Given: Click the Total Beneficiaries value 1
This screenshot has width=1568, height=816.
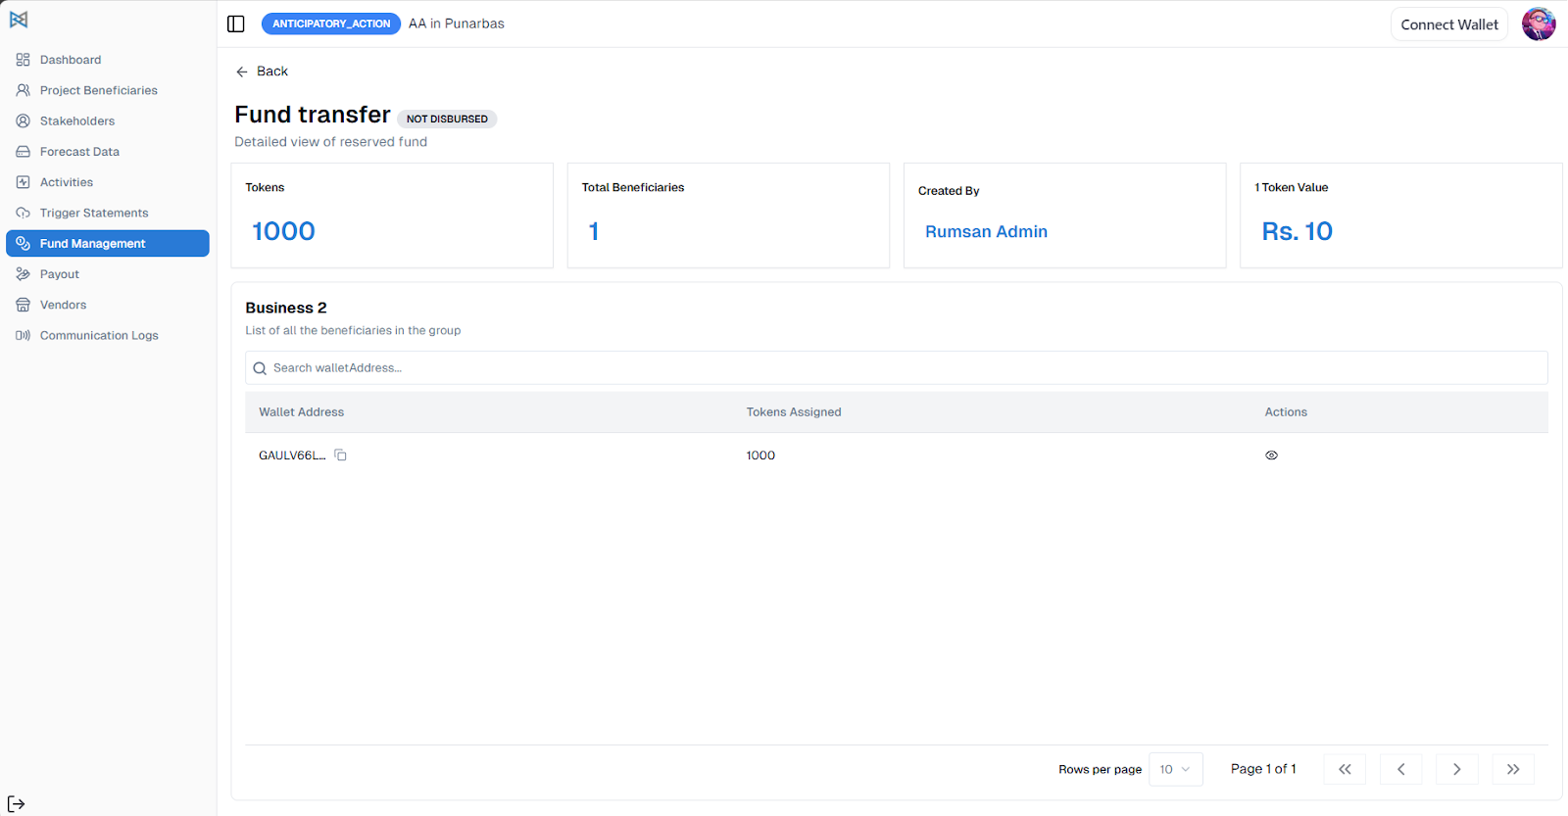Looking at the screenshot, I should tap(594, 231).
